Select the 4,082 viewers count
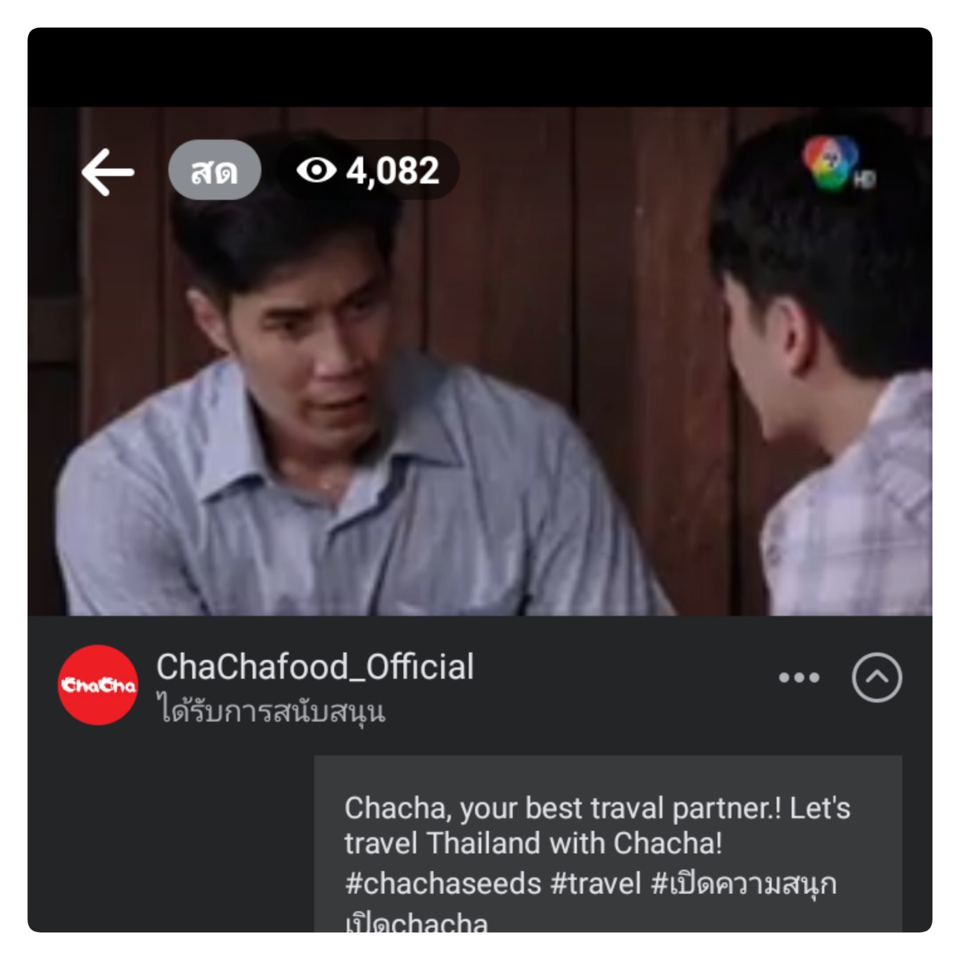960x960 pixels. point(393,171)
